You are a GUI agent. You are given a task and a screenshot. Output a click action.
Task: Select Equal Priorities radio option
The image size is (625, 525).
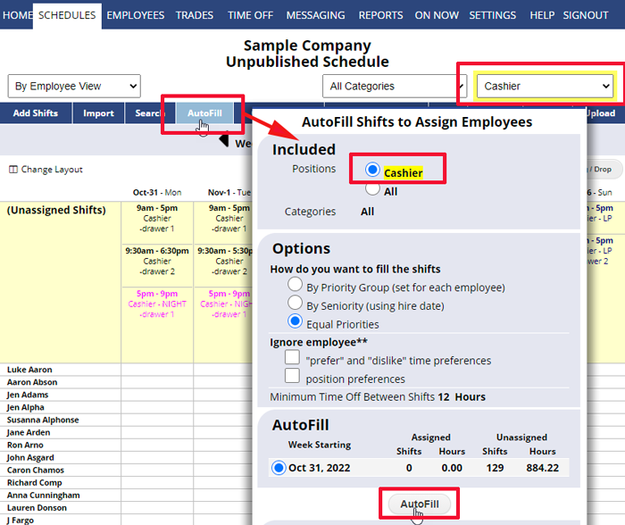pos(296,322)
